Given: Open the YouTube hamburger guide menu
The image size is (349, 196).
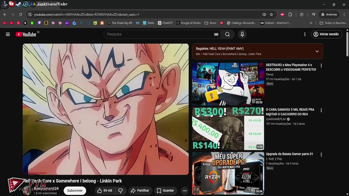Looking at the screenshot, I should click(8, 34).
